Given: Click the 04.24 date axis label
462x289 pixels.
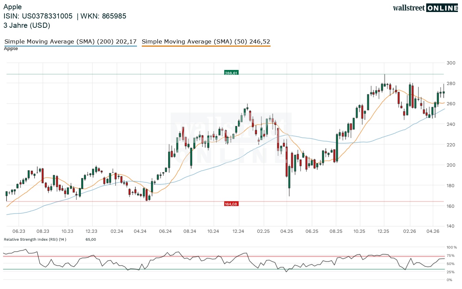Looking at the screenshot, I should coord(140,231).
